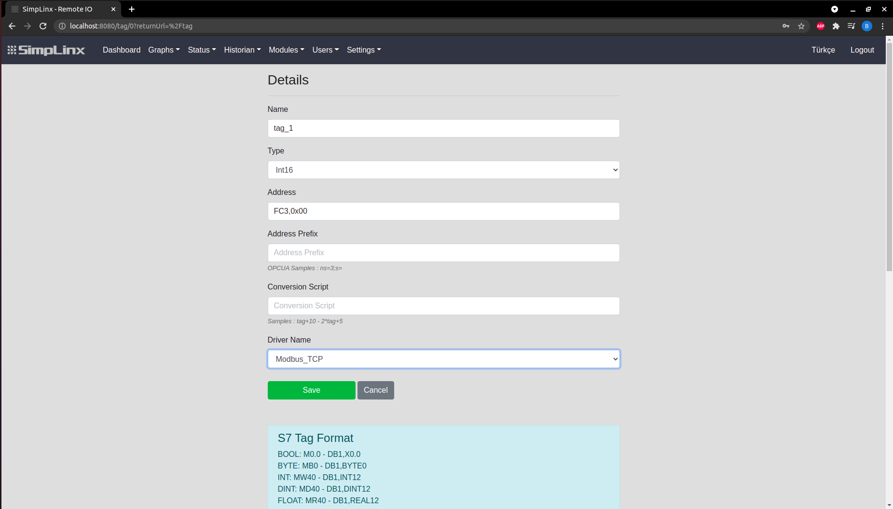Screen dimensions: 893x509
Task: Reload the page with the refresh icon
Action: pos(43,26)
